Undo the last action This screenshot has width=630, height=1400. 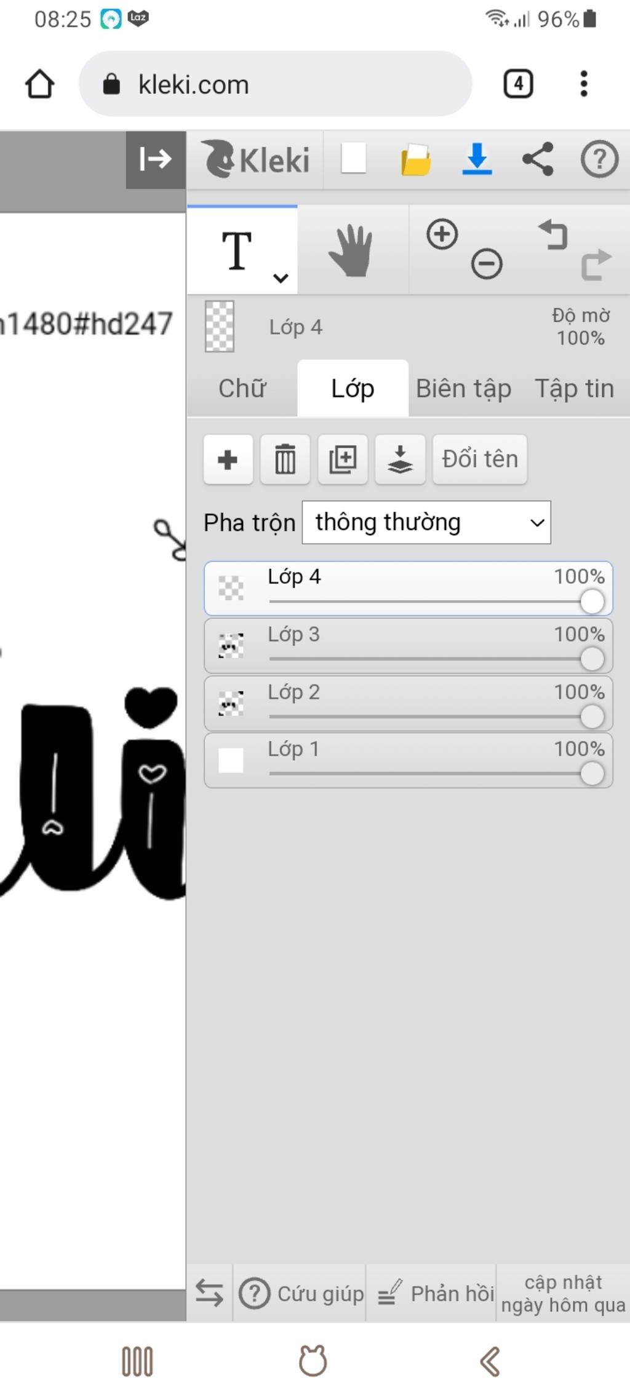pos(553,234)
